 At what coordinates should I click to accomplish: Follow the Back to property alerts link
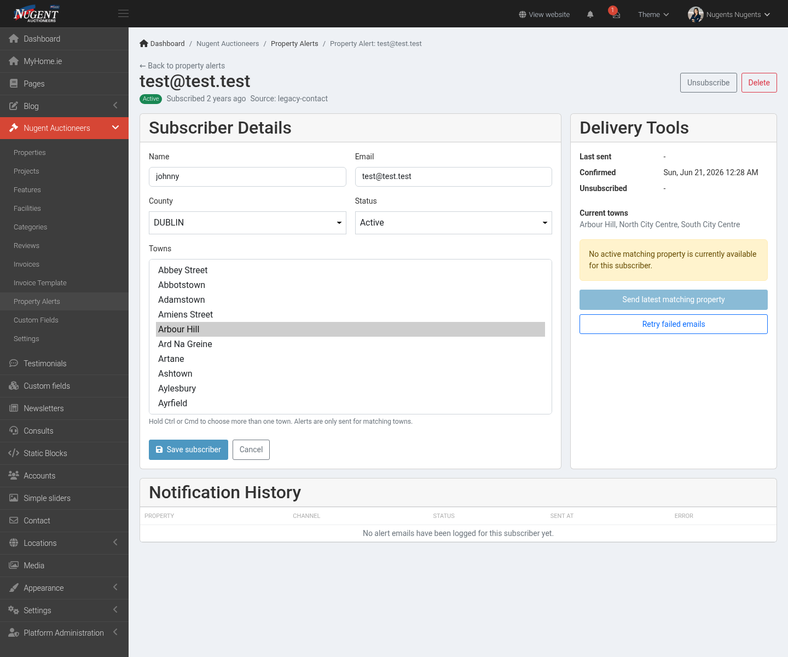click(182, 66)
